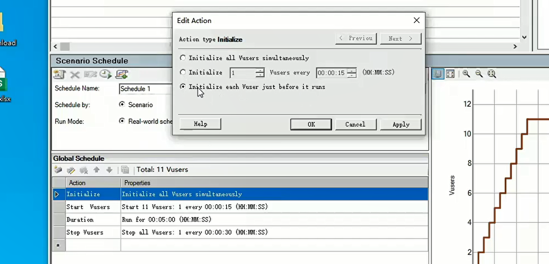549x264 pixels.
Task: Click the Vusers count field showing 1
Action: (243, 73)
